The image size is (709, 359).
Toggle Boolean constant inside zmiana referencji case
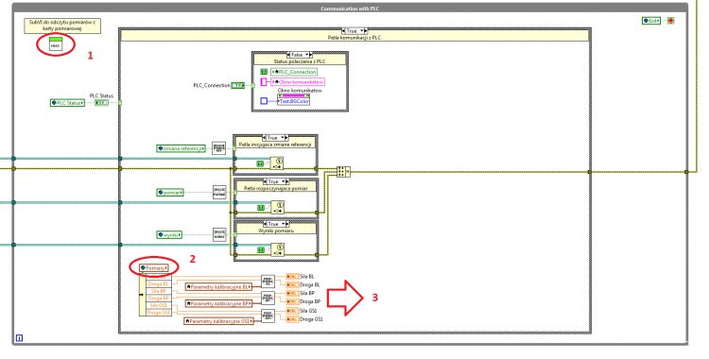(260, 163)
